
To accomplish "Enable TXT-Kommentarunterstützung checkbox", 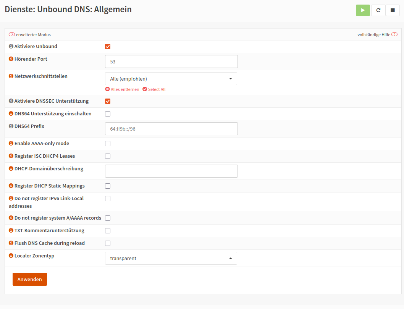I will coord(108,231).
